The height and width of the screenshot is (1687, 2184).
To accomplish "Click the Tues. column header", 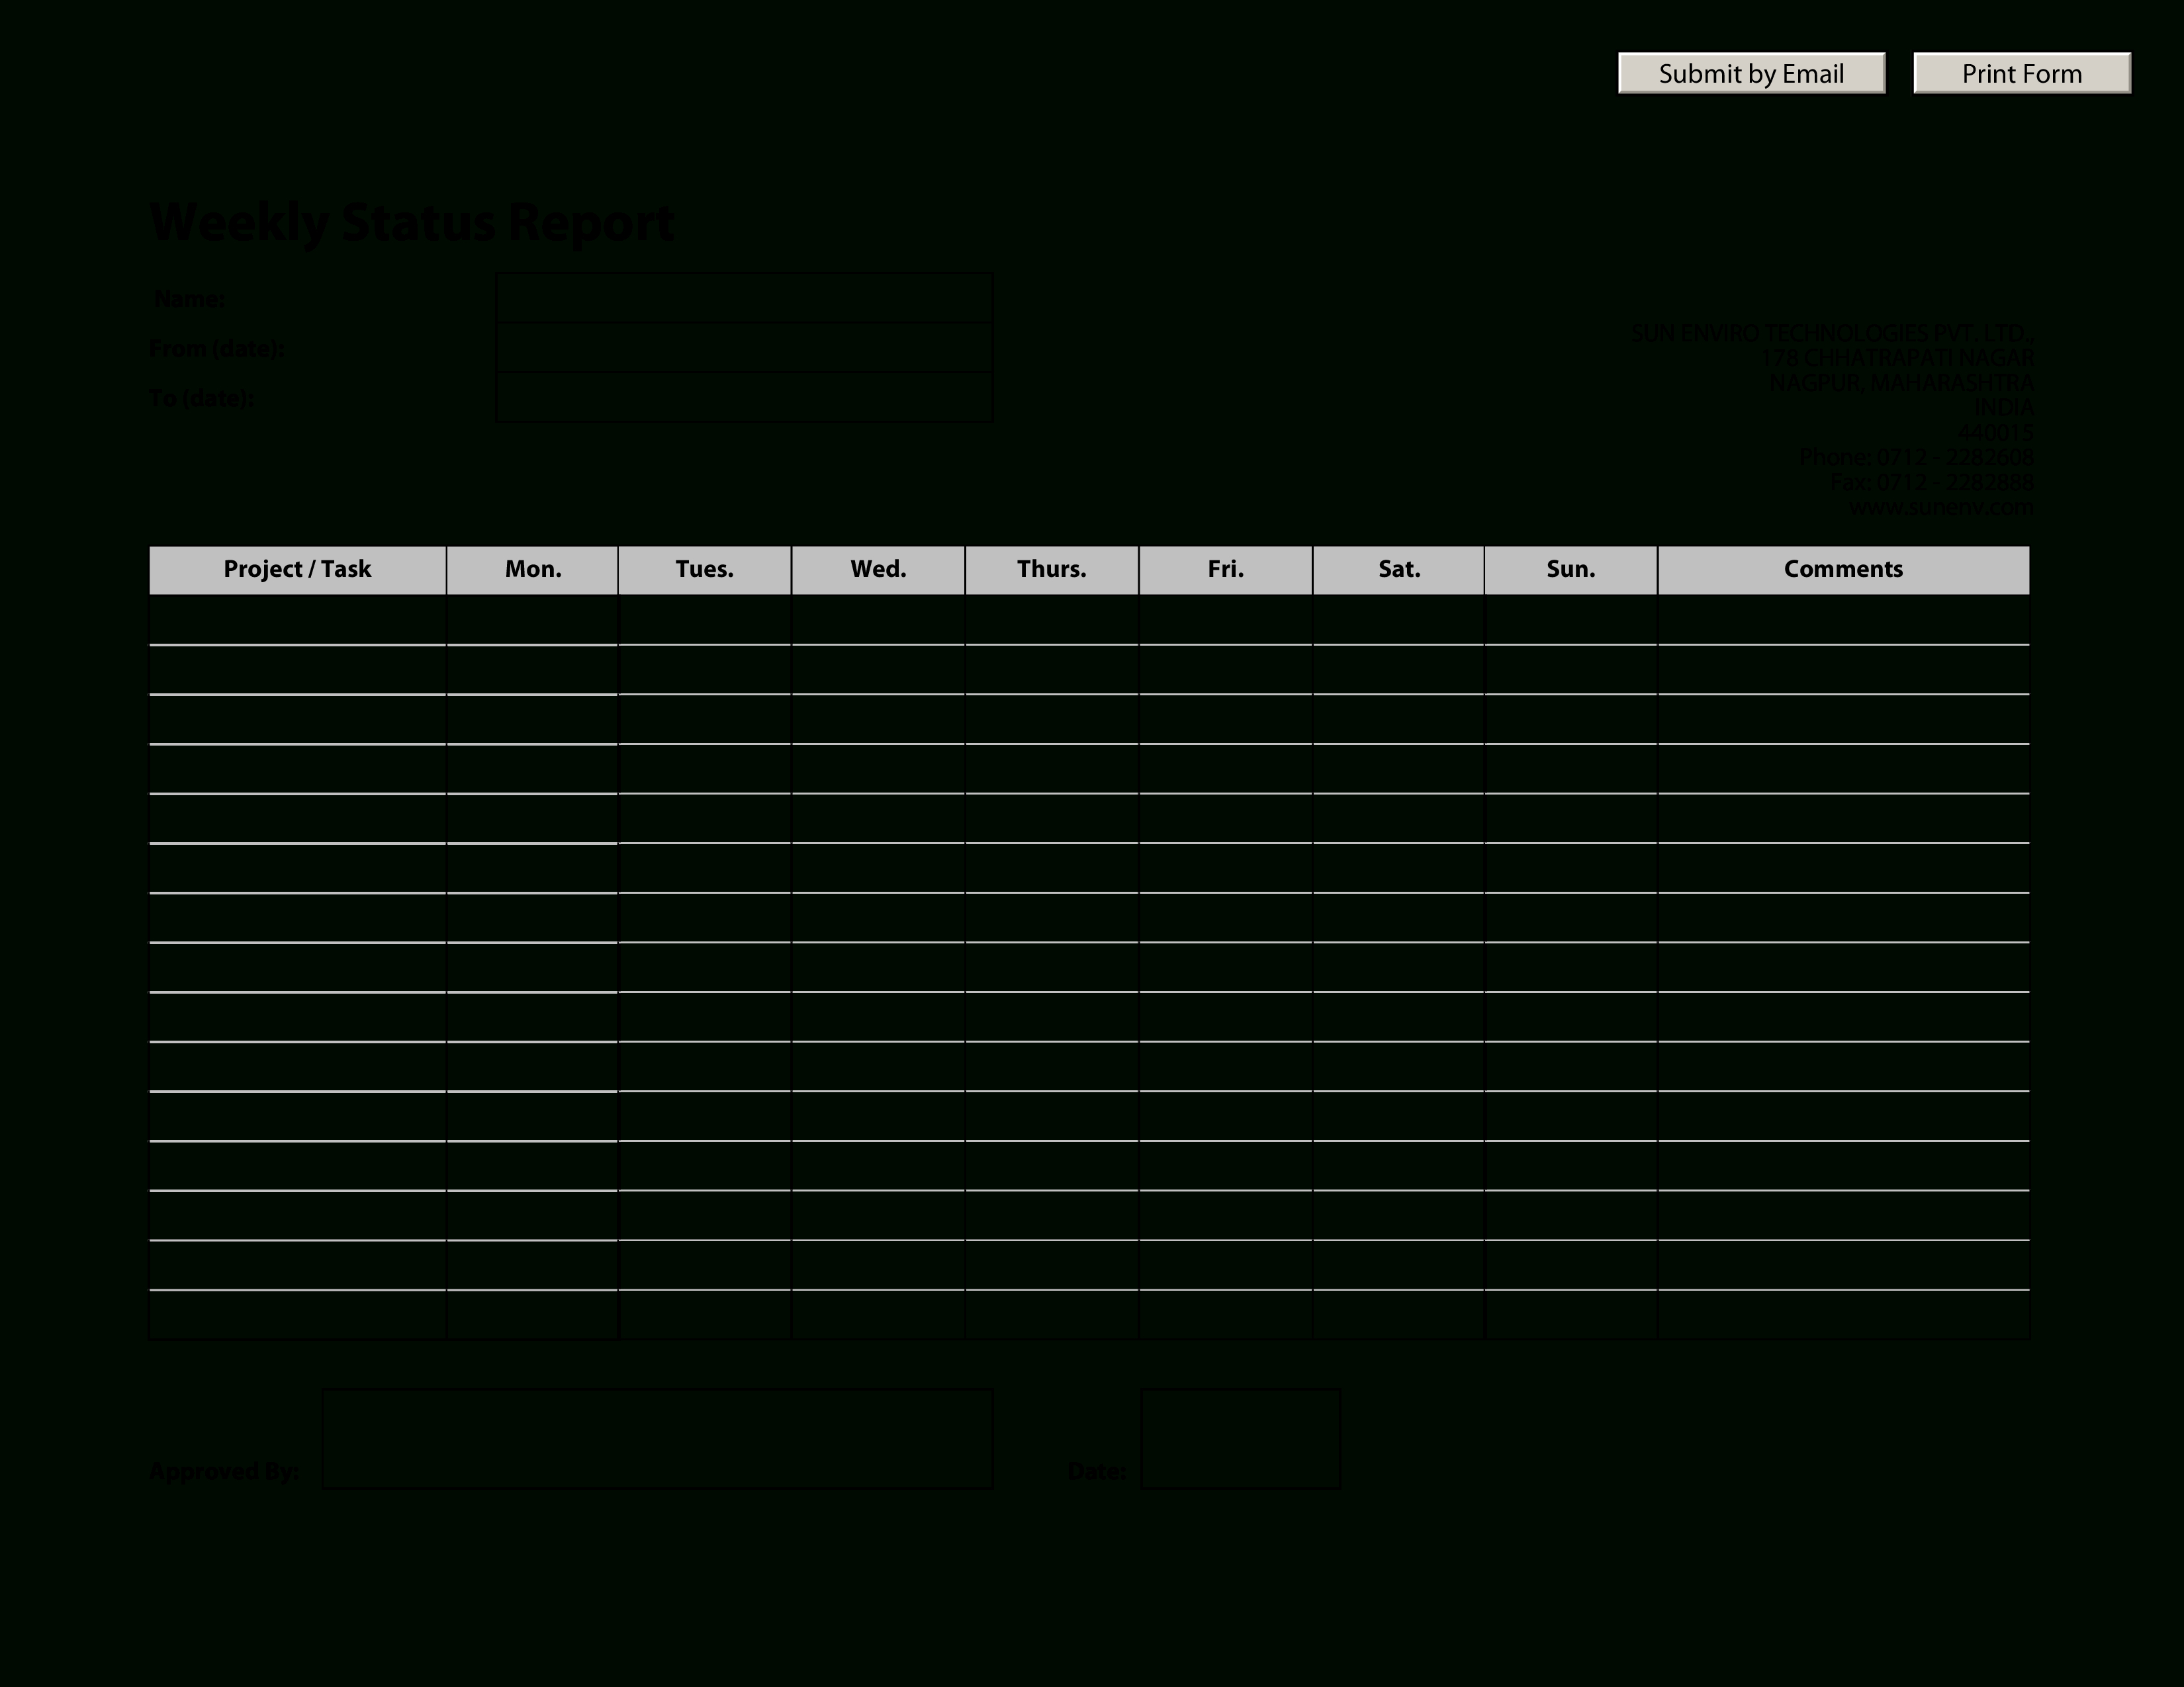I will click(704, 567).
